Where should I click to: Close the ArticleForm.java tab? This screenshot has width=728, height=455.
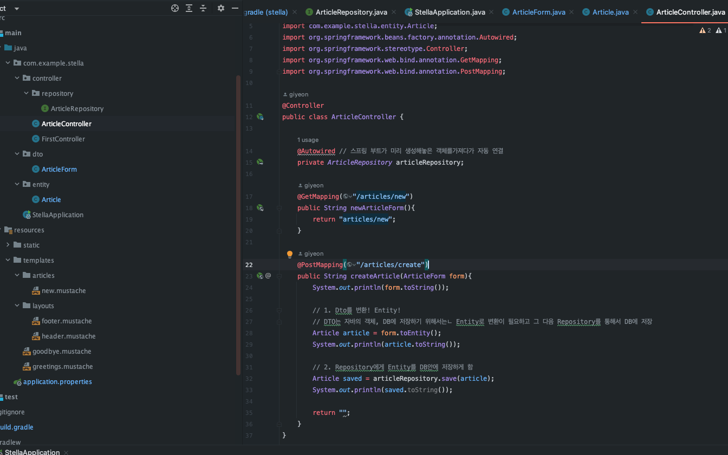[x=571, y=12]
